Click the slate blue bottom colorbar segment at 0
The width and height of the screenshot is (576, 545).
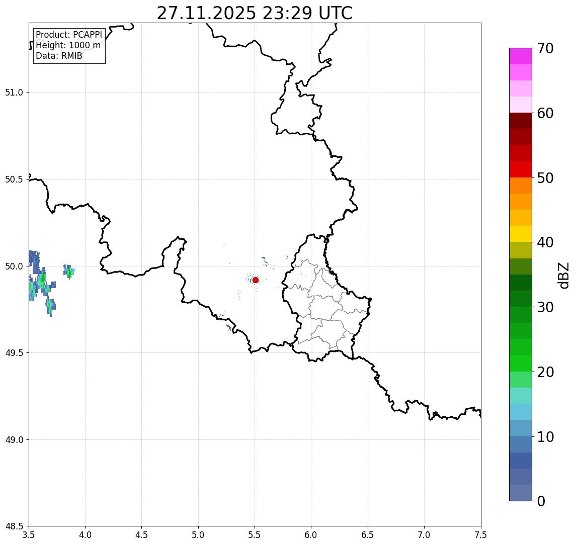pyautogui.click(x=521, y=493)
